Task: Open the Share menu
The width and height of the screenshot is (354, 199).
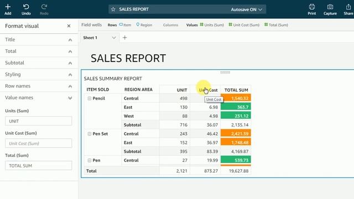Action: 348,9
